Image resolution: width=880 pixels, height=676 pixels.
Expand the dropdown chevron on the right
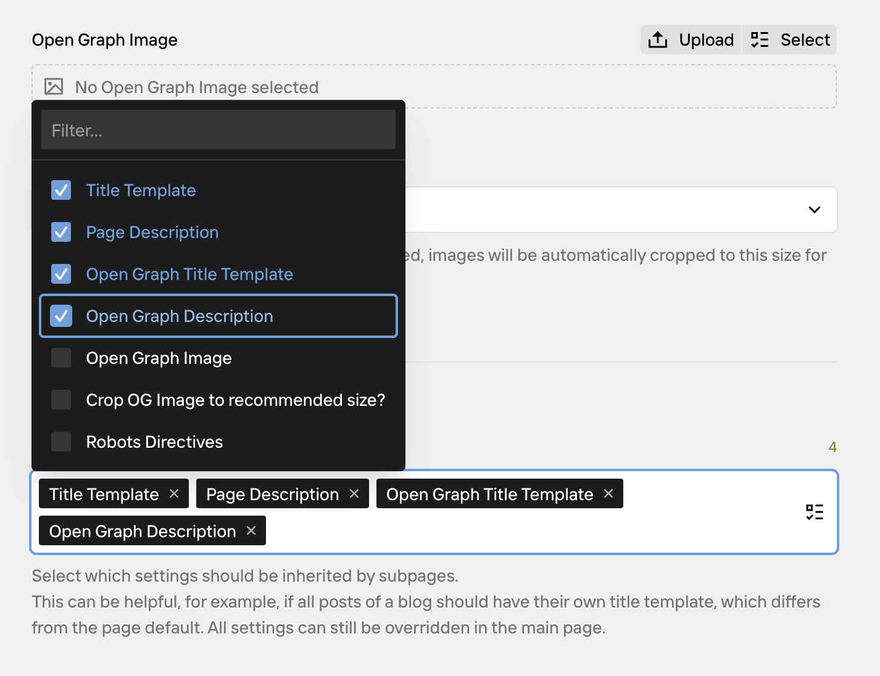814,210
